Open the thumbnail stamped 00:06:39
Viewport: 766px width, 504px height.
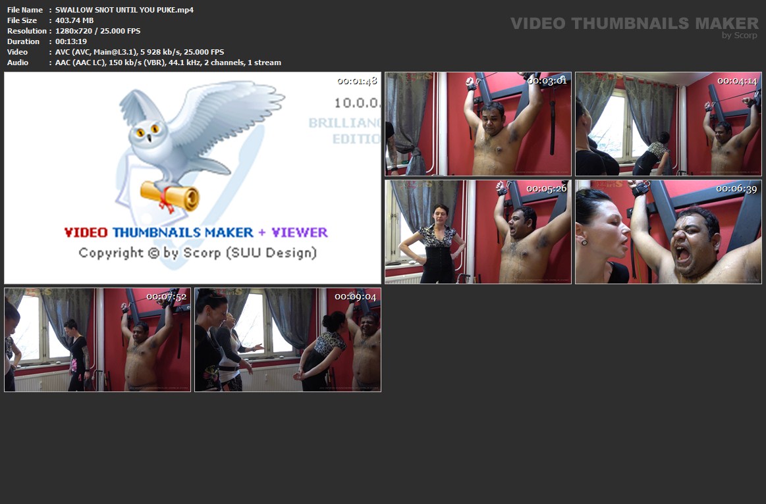pos(669,232)
